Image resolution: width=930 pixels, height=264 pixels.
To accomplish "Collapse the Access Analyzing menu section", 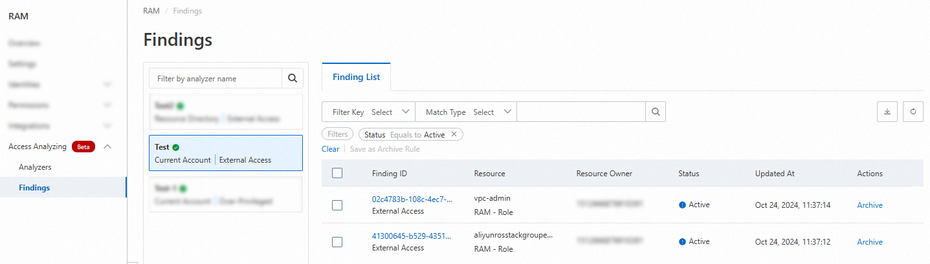I will (107, 147).
